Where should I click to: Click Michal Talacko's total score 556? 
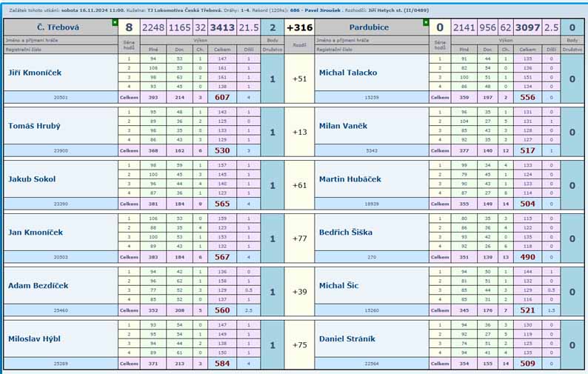(527, 97)
